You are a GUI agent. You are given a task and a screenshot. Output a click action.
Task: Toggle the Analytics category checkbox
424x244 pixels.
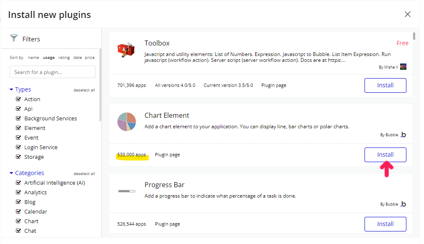coord(18,192)
